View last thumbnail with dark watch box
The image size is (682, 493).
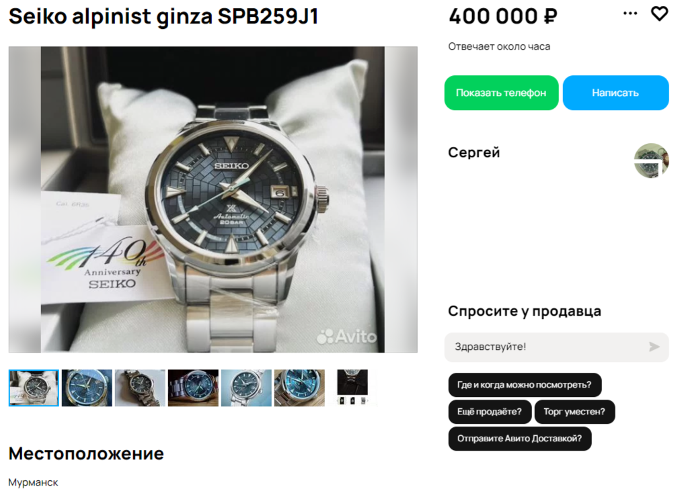[x=352, y=388]
